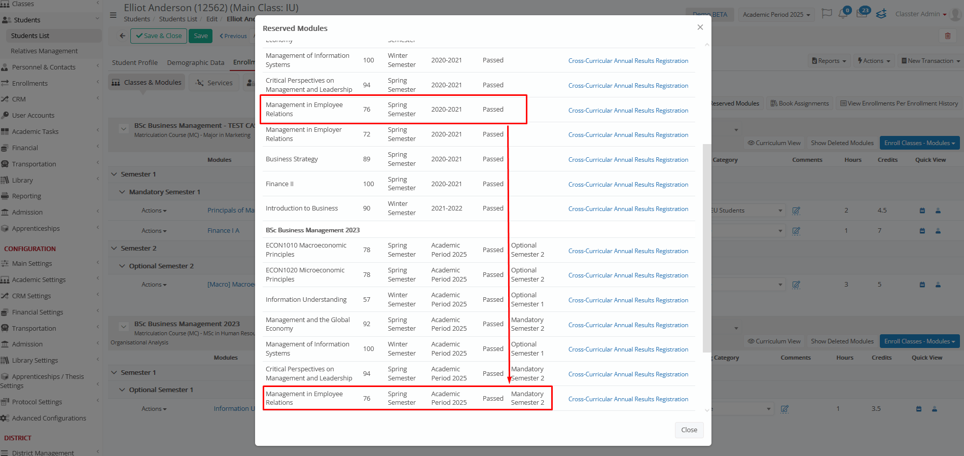964x456 pixels.
Task: Click the red trash delete icon
Action: point(947,36)
